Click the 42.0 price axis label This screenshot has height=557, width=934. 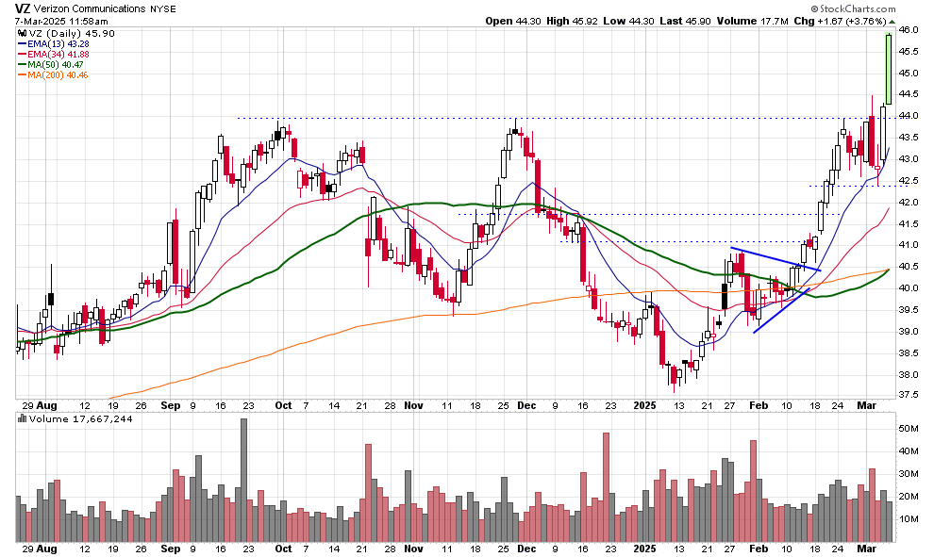(909, 203)
